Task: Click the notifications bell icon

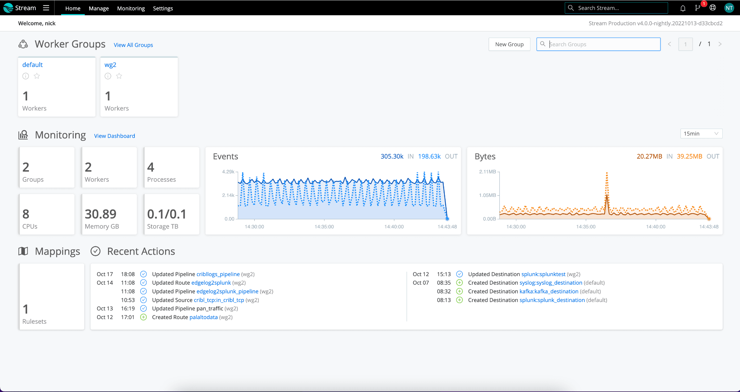Action: [683, 8]
